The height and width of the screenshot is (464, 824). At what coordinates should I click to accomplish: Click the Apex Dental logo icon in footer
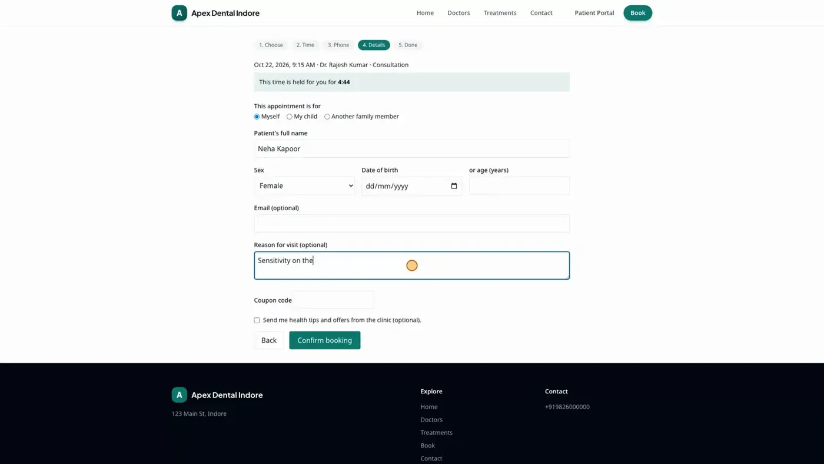(x=180, y=395)
